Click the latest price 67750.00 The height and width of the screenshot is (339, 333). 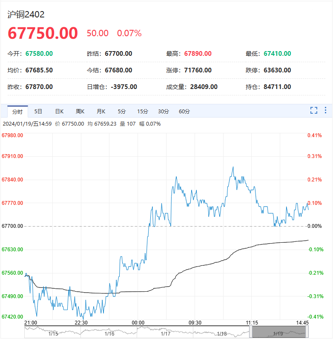(x=43, y=33)
